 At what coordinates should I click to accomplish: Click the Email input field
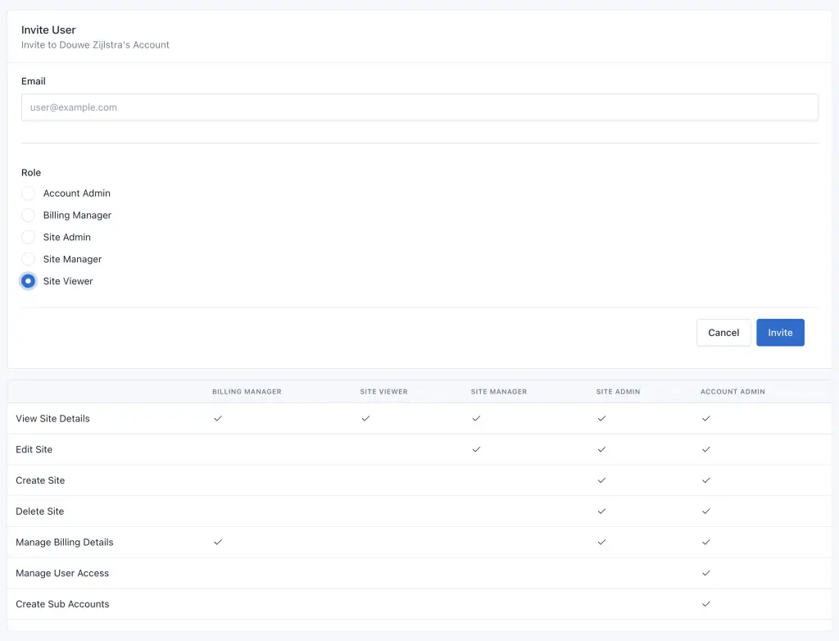click(x=419, y=107)
